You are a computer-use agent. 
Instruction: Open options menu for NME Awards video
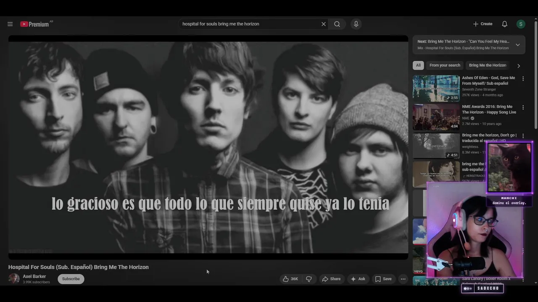523,107
